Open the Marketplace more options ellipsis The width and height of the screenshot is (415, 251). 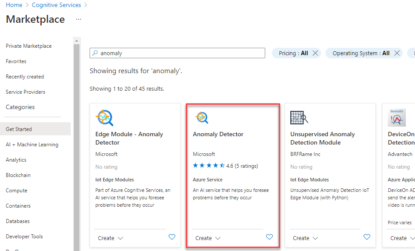pyautogui.click(x=79, y=19)
